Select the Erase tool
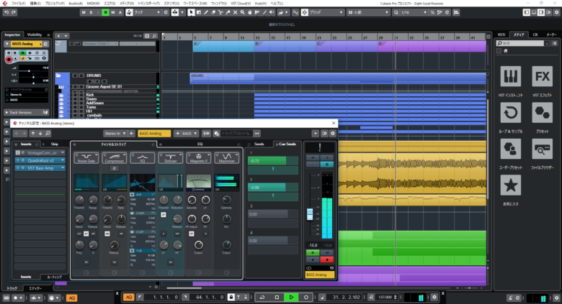Screen dimensions: 562x304 click(x=213, y=12)
